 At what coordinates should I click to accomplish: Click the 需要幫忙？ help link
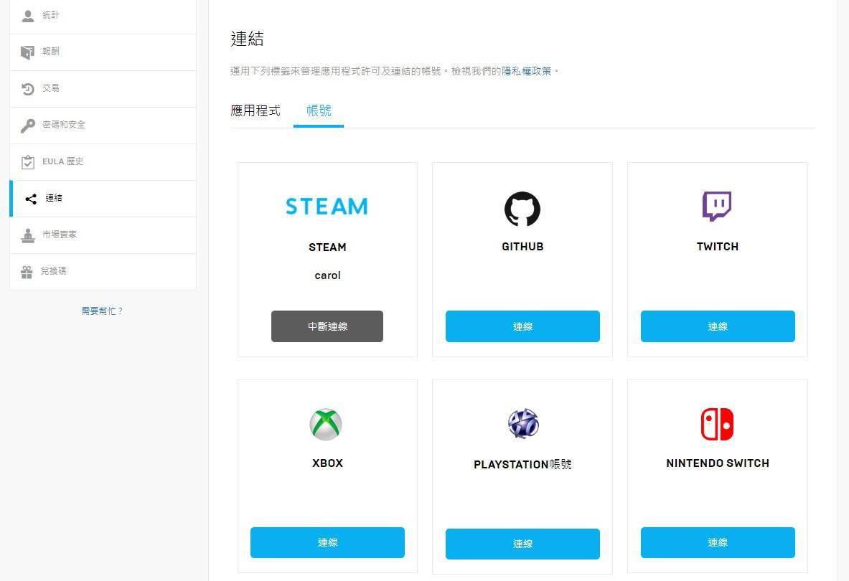click(103, 311)
